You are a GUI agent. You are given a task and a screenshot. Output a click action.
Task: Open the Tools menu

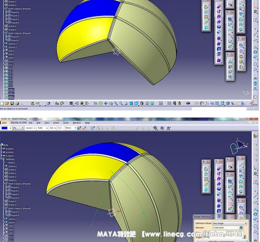66,123
